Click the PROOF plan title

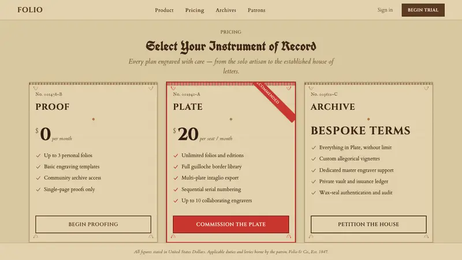pyautogui.click(x=53, y=107)
